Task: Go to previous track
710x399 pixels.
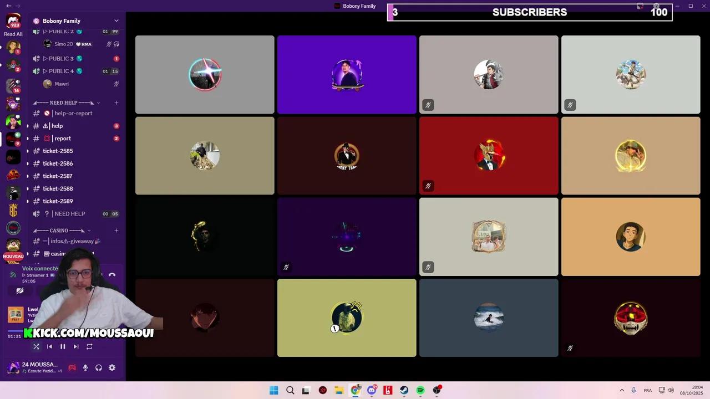Action: [x=49, y=346]
